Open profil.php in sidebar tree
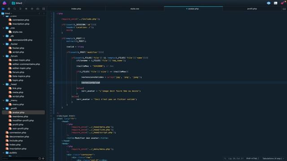Viewport: 287px width, 161px height. click(x=16, y=124)
